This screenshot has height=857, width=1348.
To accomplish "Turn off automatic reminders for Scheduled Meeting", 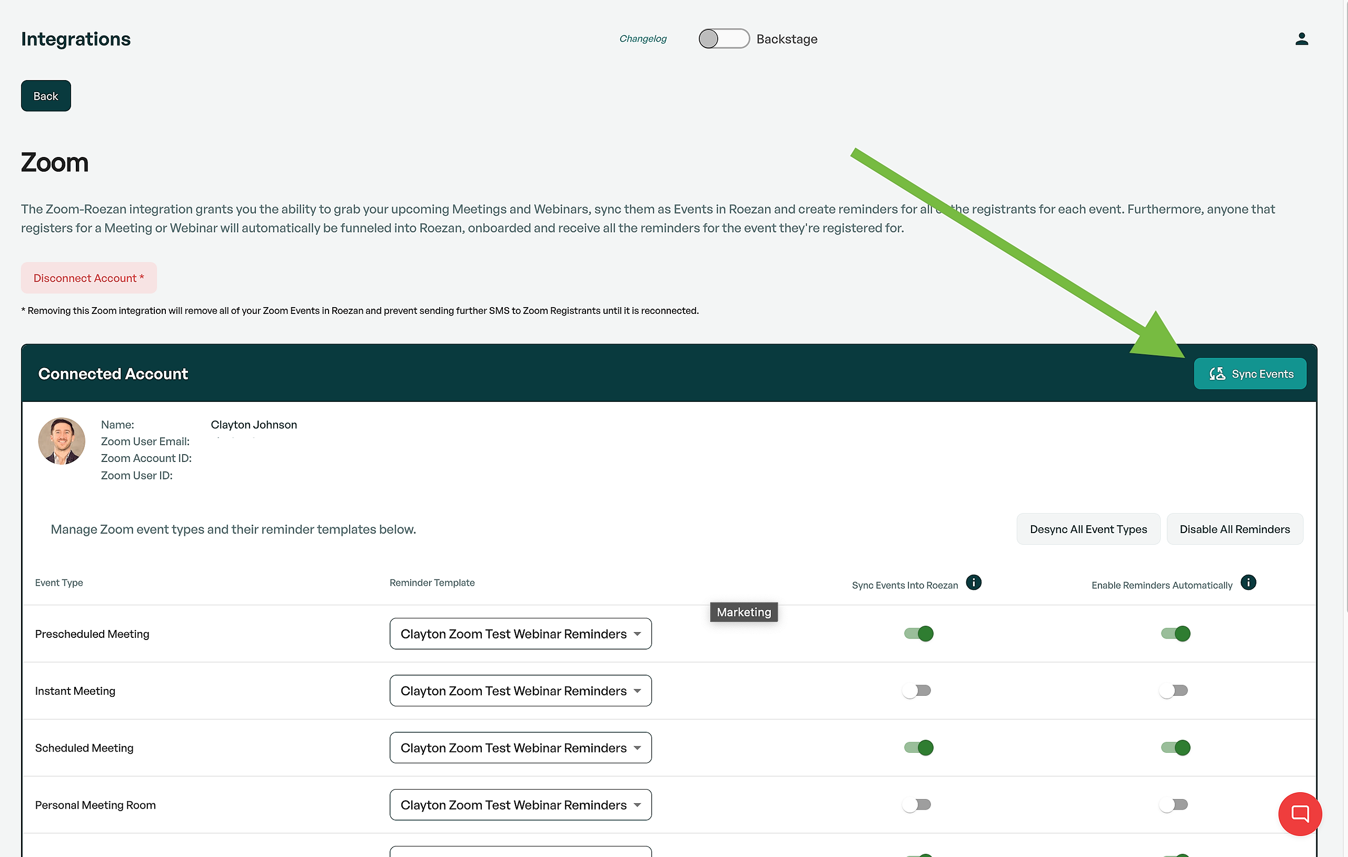I will tap(1175, 748).
